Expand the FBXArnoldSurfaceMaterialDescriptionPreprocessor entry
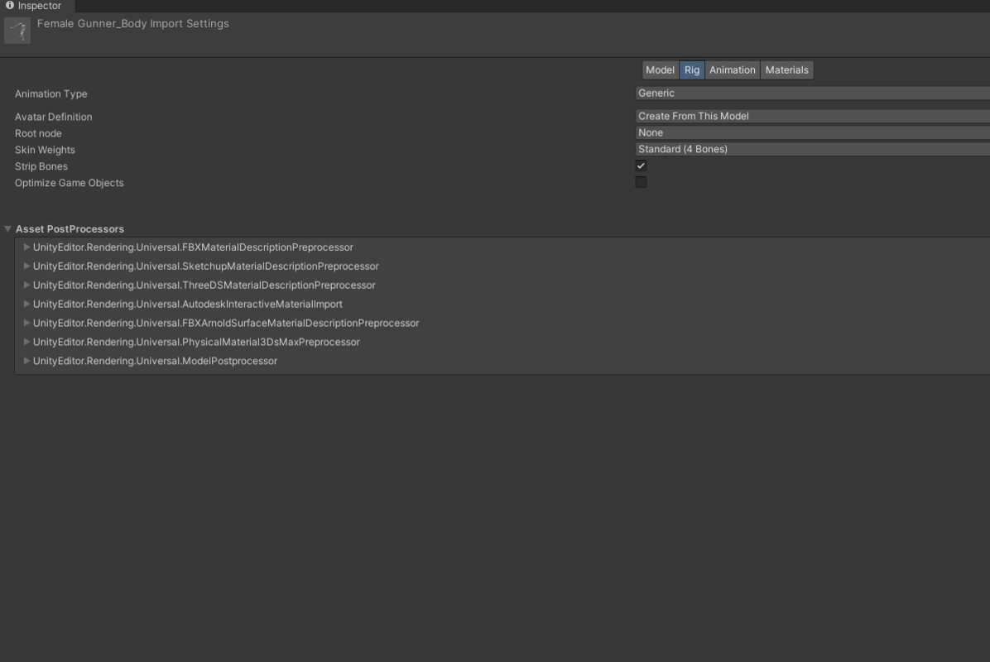The width and height of the screenshot is (990, 662). tap(27, 324)
